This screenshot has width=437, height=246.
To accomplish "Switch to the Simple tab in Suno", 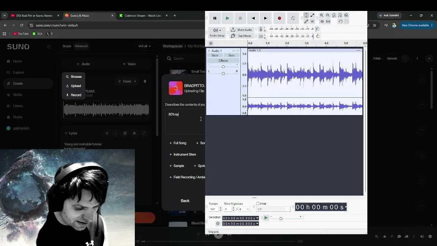I will click(x=67, y=46).
